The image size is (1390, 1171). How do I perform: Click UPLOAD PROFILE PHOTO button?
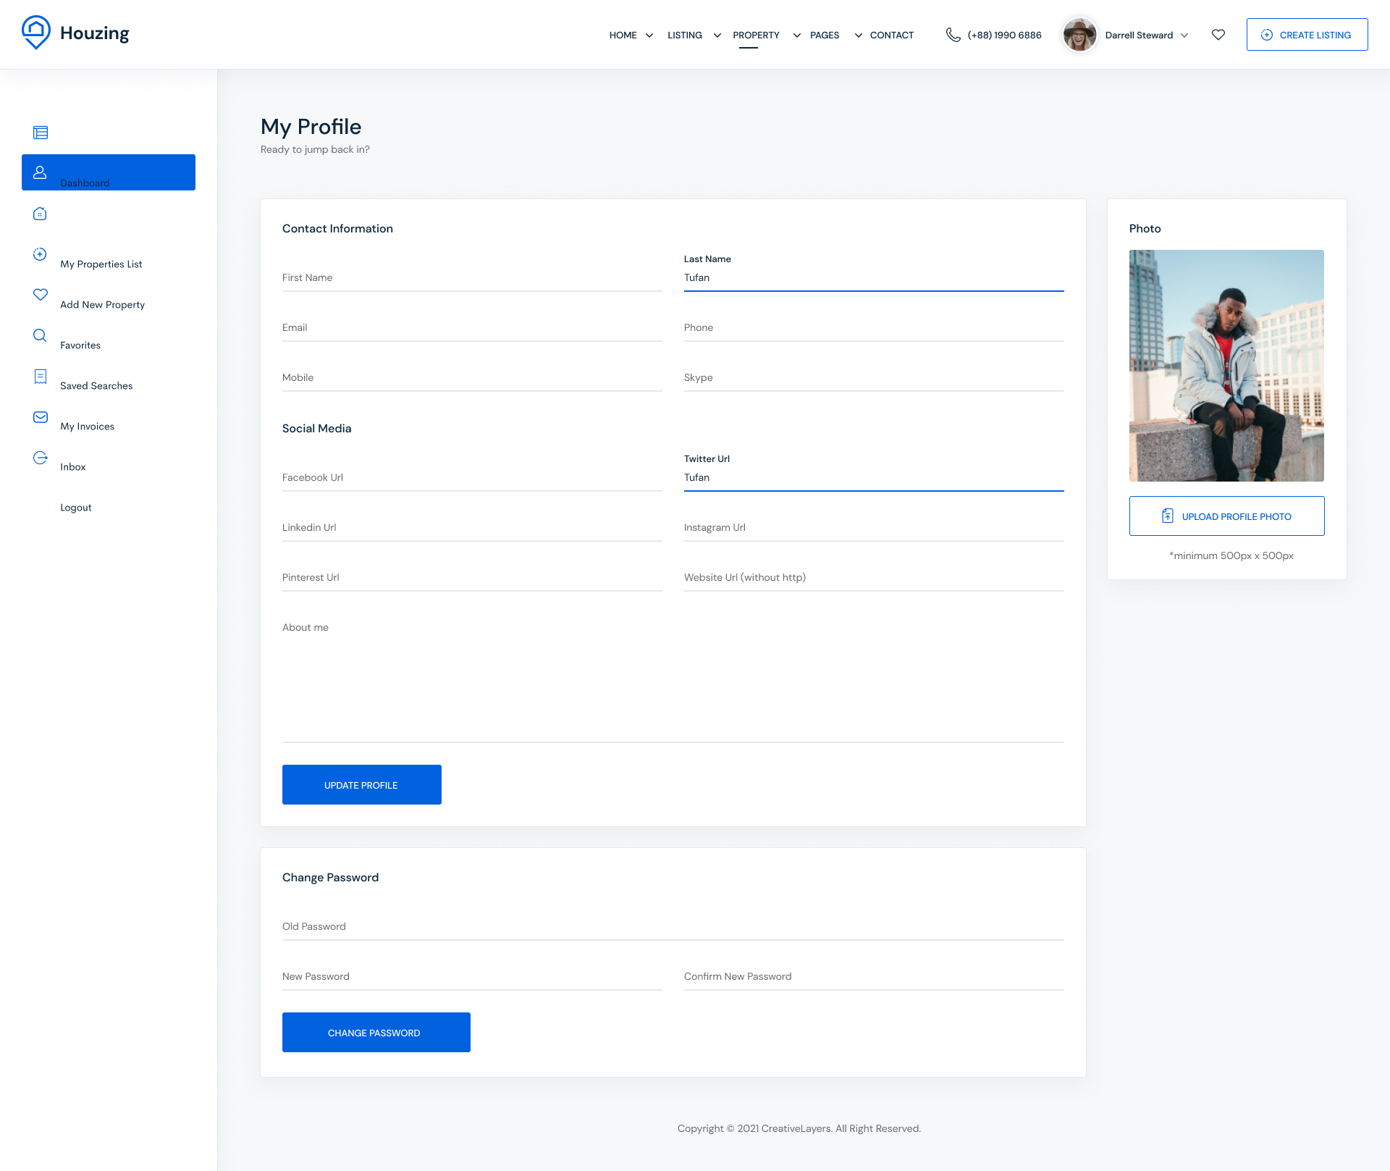click(1226, 516)
